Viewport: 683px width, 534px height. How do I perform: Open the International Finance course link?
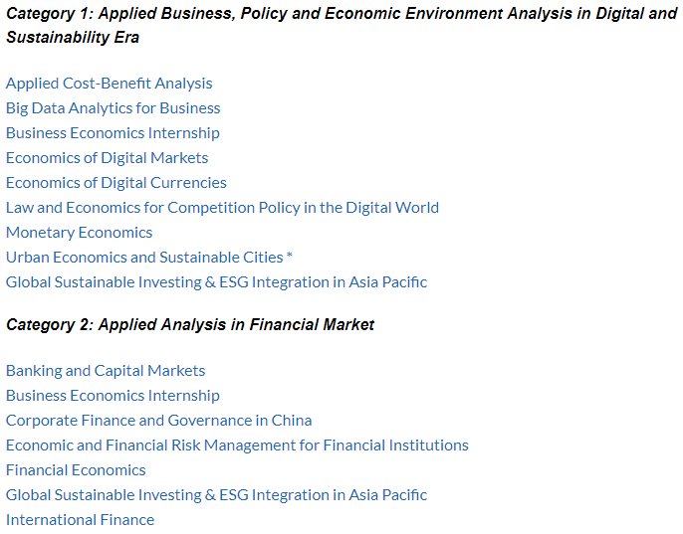point(80,519)
